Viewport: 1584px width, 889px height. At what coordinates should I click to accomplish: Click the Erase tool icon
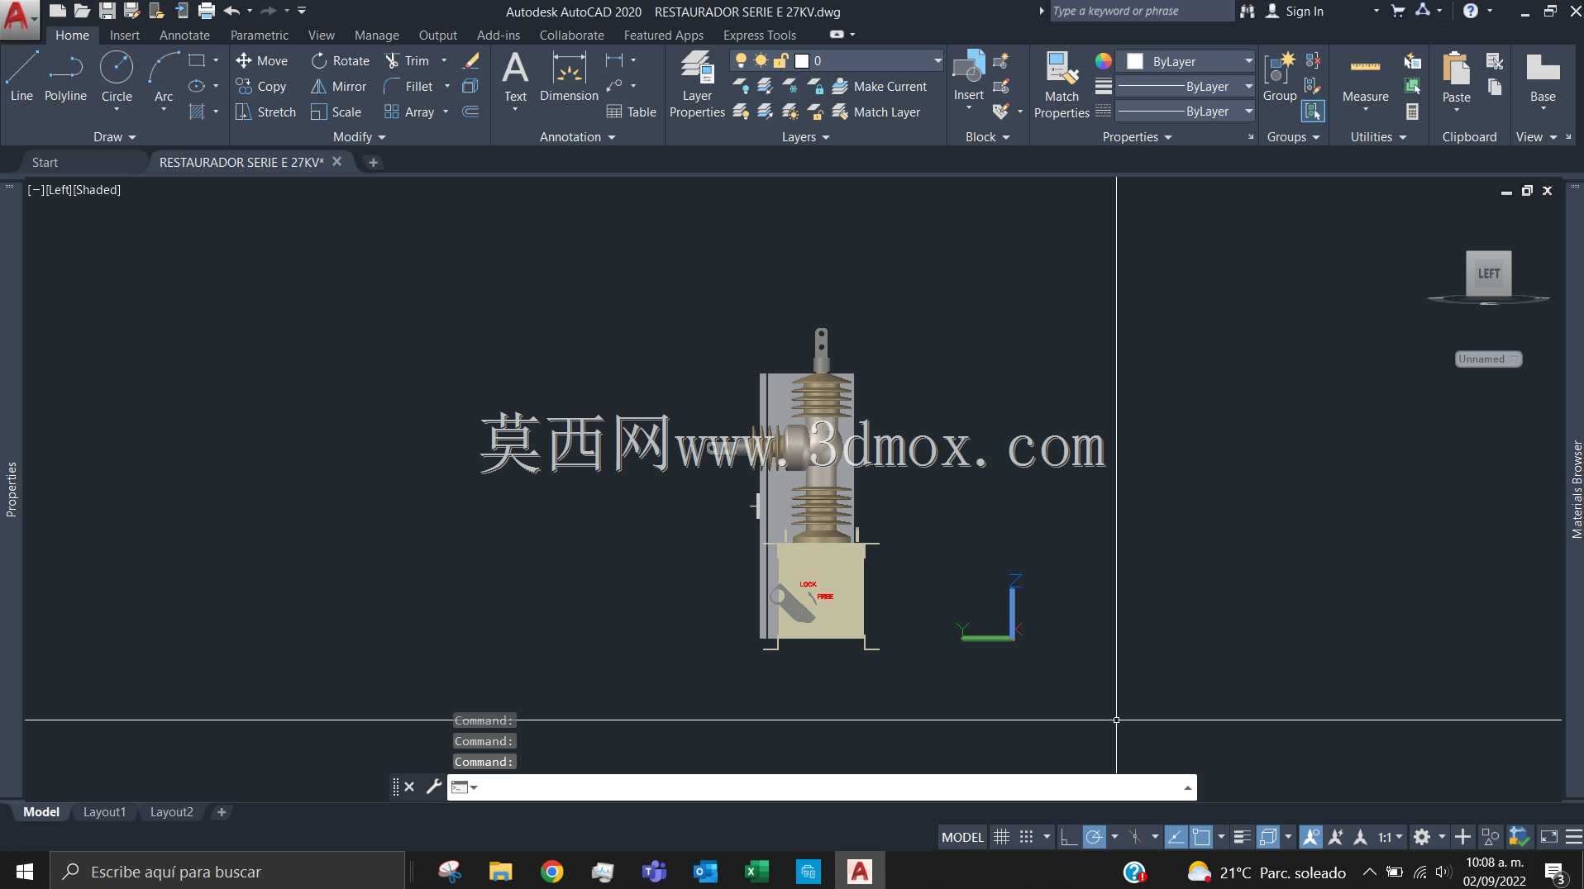click(471, 60)
